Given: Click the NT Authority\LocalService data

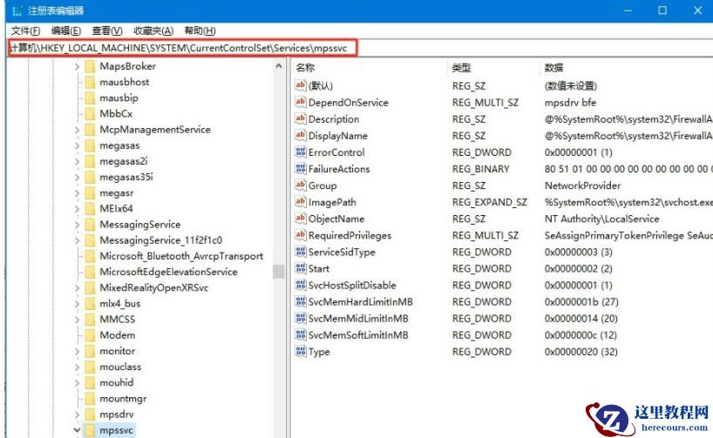Looking at the screenshot, I should tap(601, 219).
